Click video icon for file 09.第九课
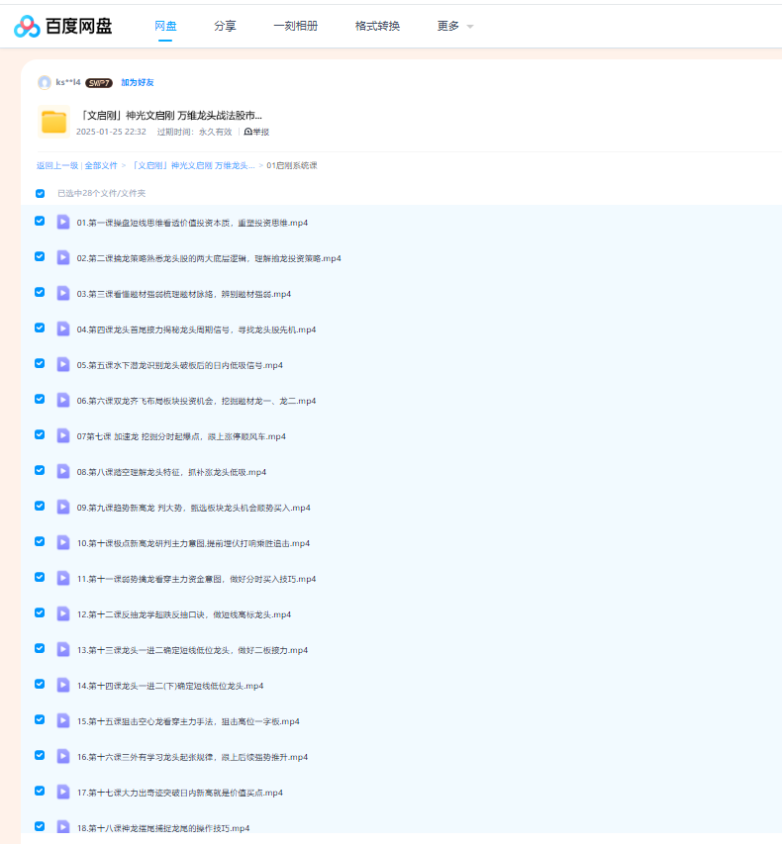This screenshot has width=782, height=844. coord(63,507)
